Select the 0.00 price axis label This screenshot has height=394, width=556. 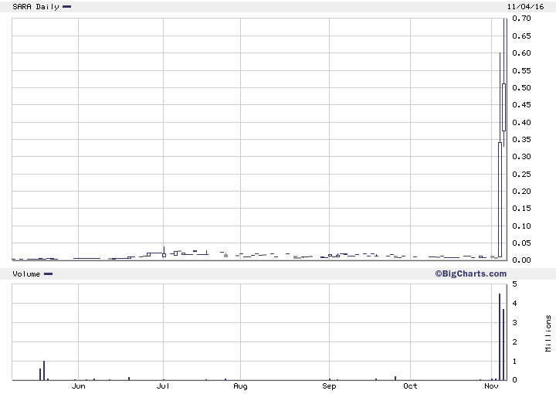pyautogui.click(x=521, y=260)
